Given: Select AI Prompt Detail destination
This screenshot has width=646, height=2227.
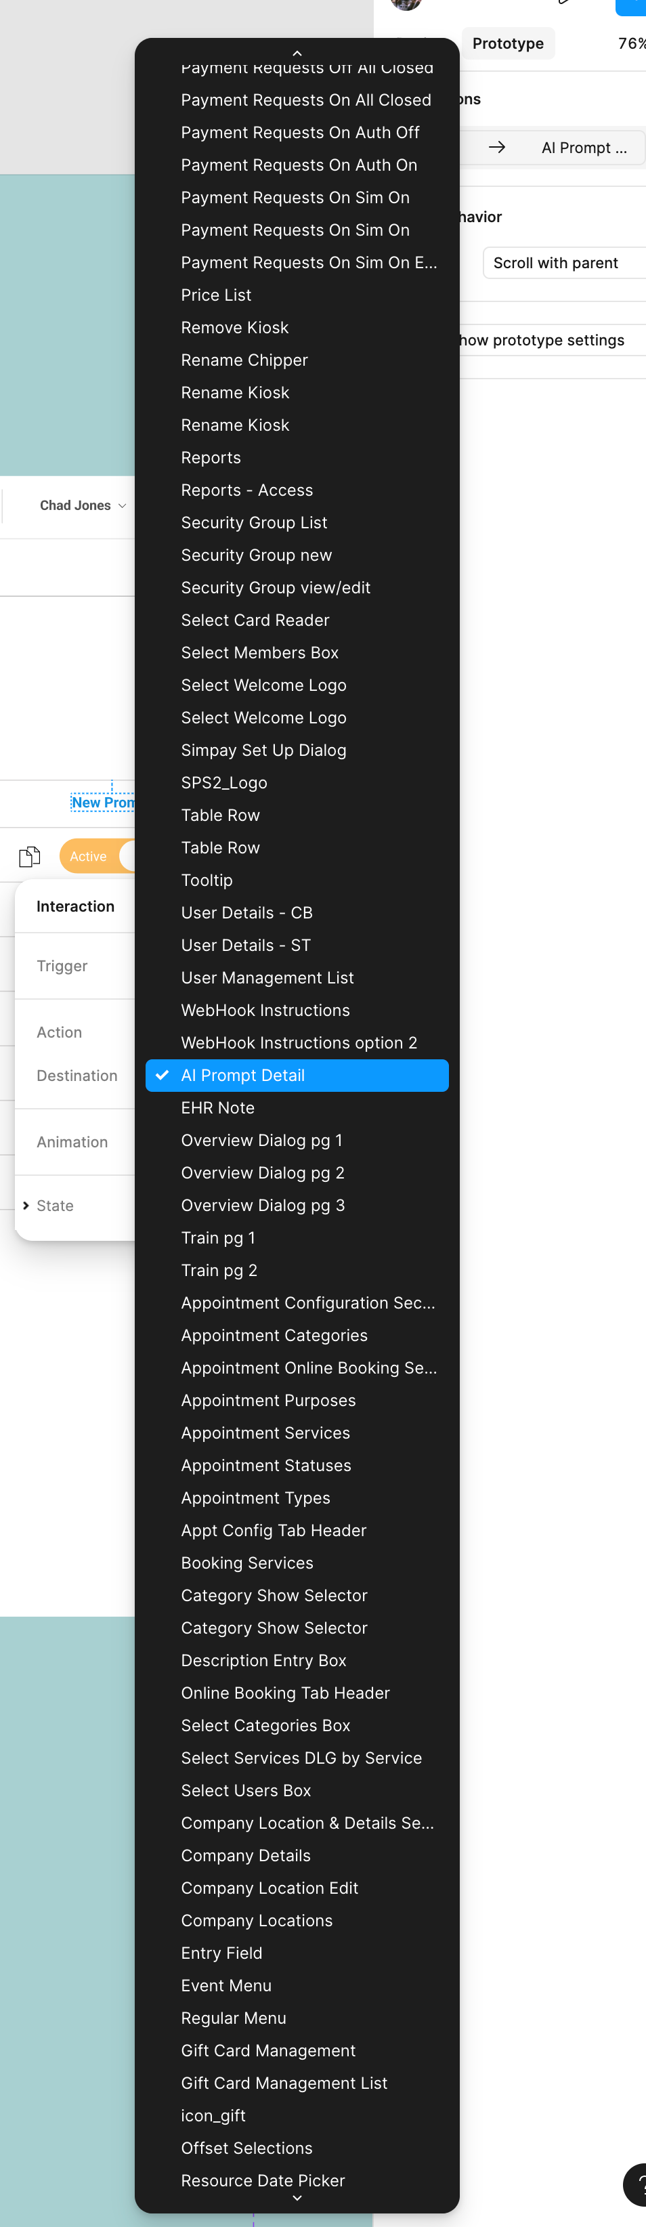Looking at the screenshot, I should point(297,1076).
